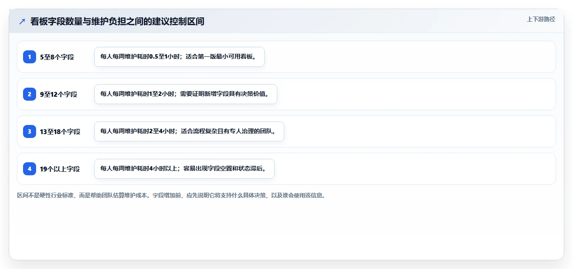Image resolution: width=573 pixels, height=269 pixels.
Task: Click the panel title 看板字段数量与维护负担之间的建议控制区间
Action: coord(117,21)
